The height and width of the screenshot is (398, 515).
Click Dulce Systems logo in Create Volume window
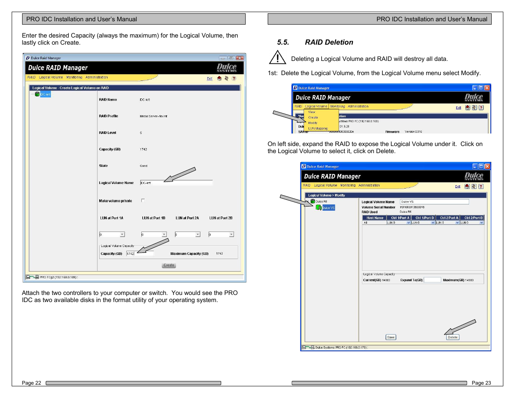point(226,68)
